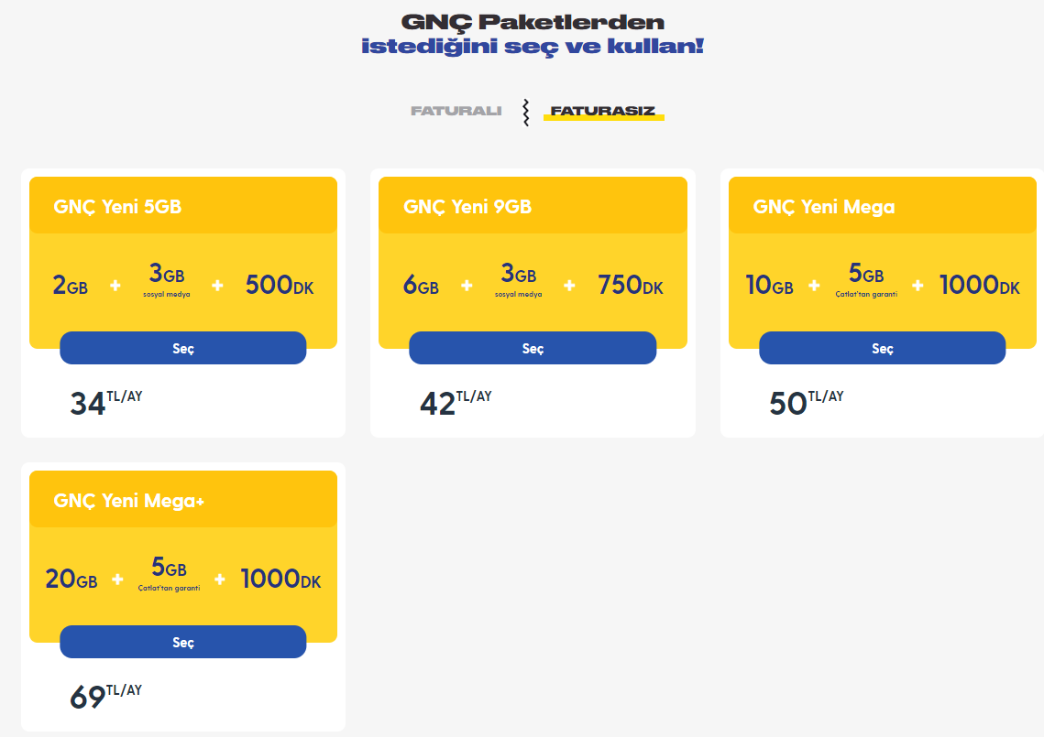Open the GNÇ Yeni 5GB card title
Viewport: 1044px width, 737px height.
click(117, 207)
